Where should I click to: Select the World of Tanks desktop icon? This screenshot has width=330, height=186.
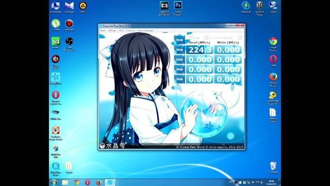coord(259,8)
